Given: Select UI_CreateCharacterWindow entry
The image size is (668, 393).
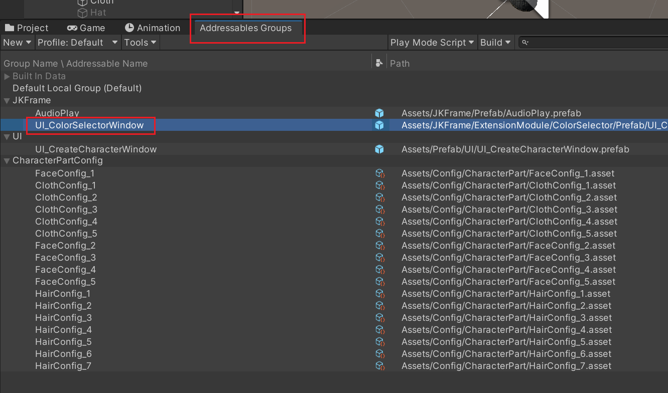Looking at the screenshot, I should point(96,149).
